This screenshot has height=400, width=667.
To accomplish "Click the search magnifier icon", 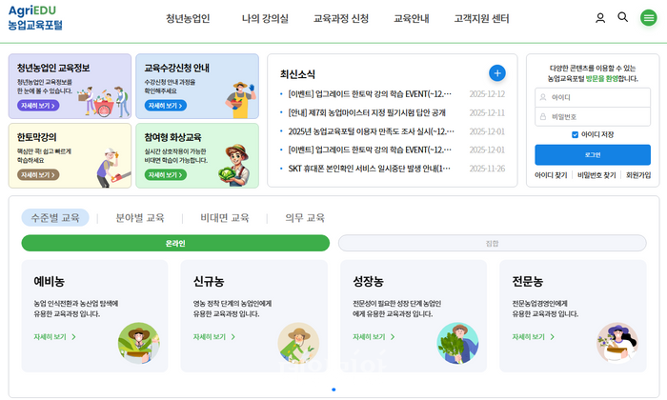I will [623, 18].
